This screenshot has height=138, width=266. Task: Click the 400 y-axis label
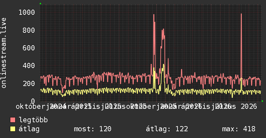click(x=29, y=65)
